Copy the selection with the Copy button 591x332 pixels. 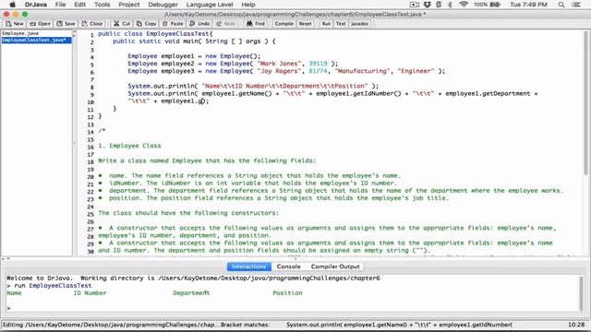pos(146,24)
